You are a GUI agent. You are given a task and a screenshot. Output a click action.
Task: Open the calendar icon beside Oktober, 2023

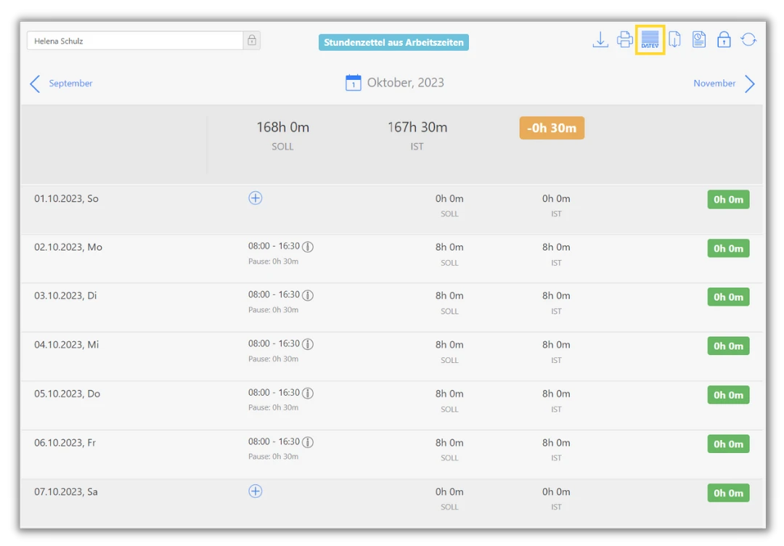coord(353,83)
